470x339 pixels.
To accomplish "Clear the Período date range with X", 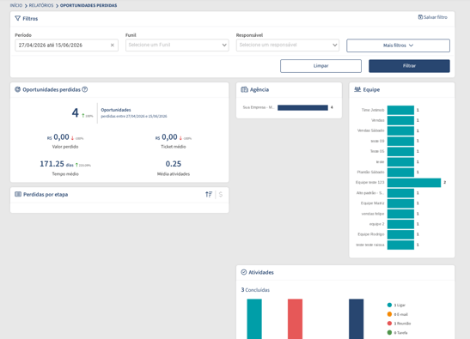I will point(113,45).
